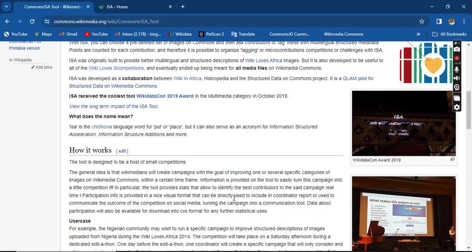Image resolution: width=472 pixels, height=252 pixels.
Task: Open the chiShona language link
Action: coord(102,127)
